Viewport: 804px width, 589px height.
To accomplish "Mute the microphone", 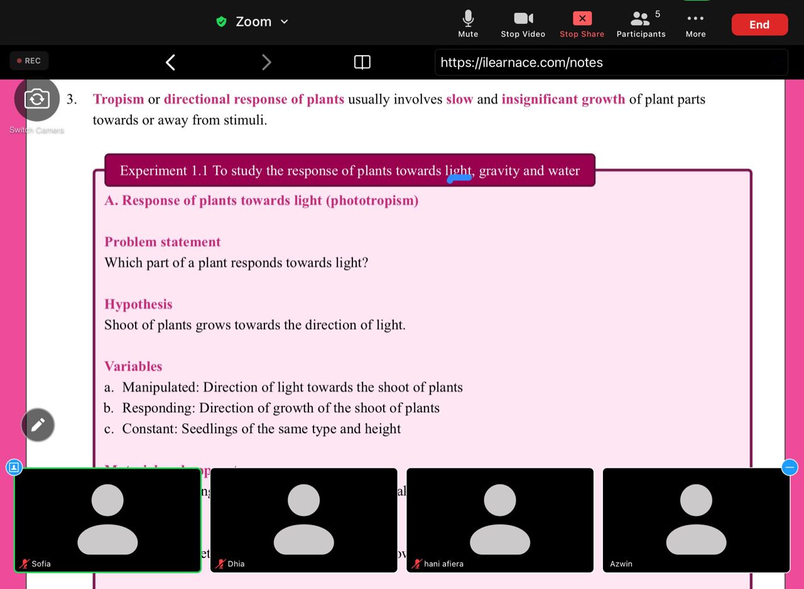I will pyautogui.click(x=468, y=23).
